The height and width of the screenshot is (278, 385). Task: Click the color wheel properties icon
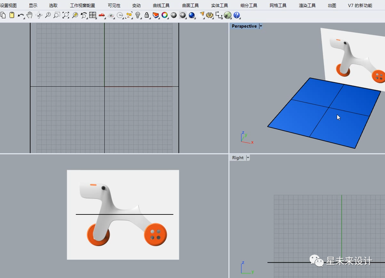164,15
